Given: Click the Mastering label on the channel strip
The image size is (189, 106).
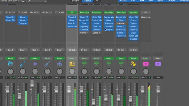Looking at the screenshot, I should (146, 17).
